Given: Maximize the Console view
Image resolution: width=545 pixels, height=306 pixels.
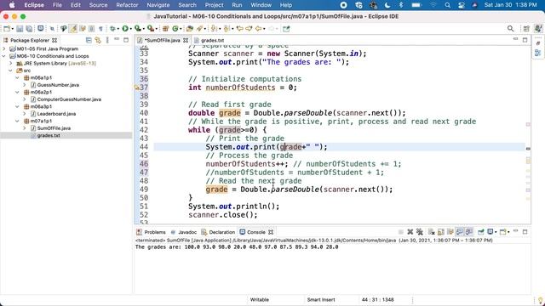Looking at the screenshot, I should (525, 232).
